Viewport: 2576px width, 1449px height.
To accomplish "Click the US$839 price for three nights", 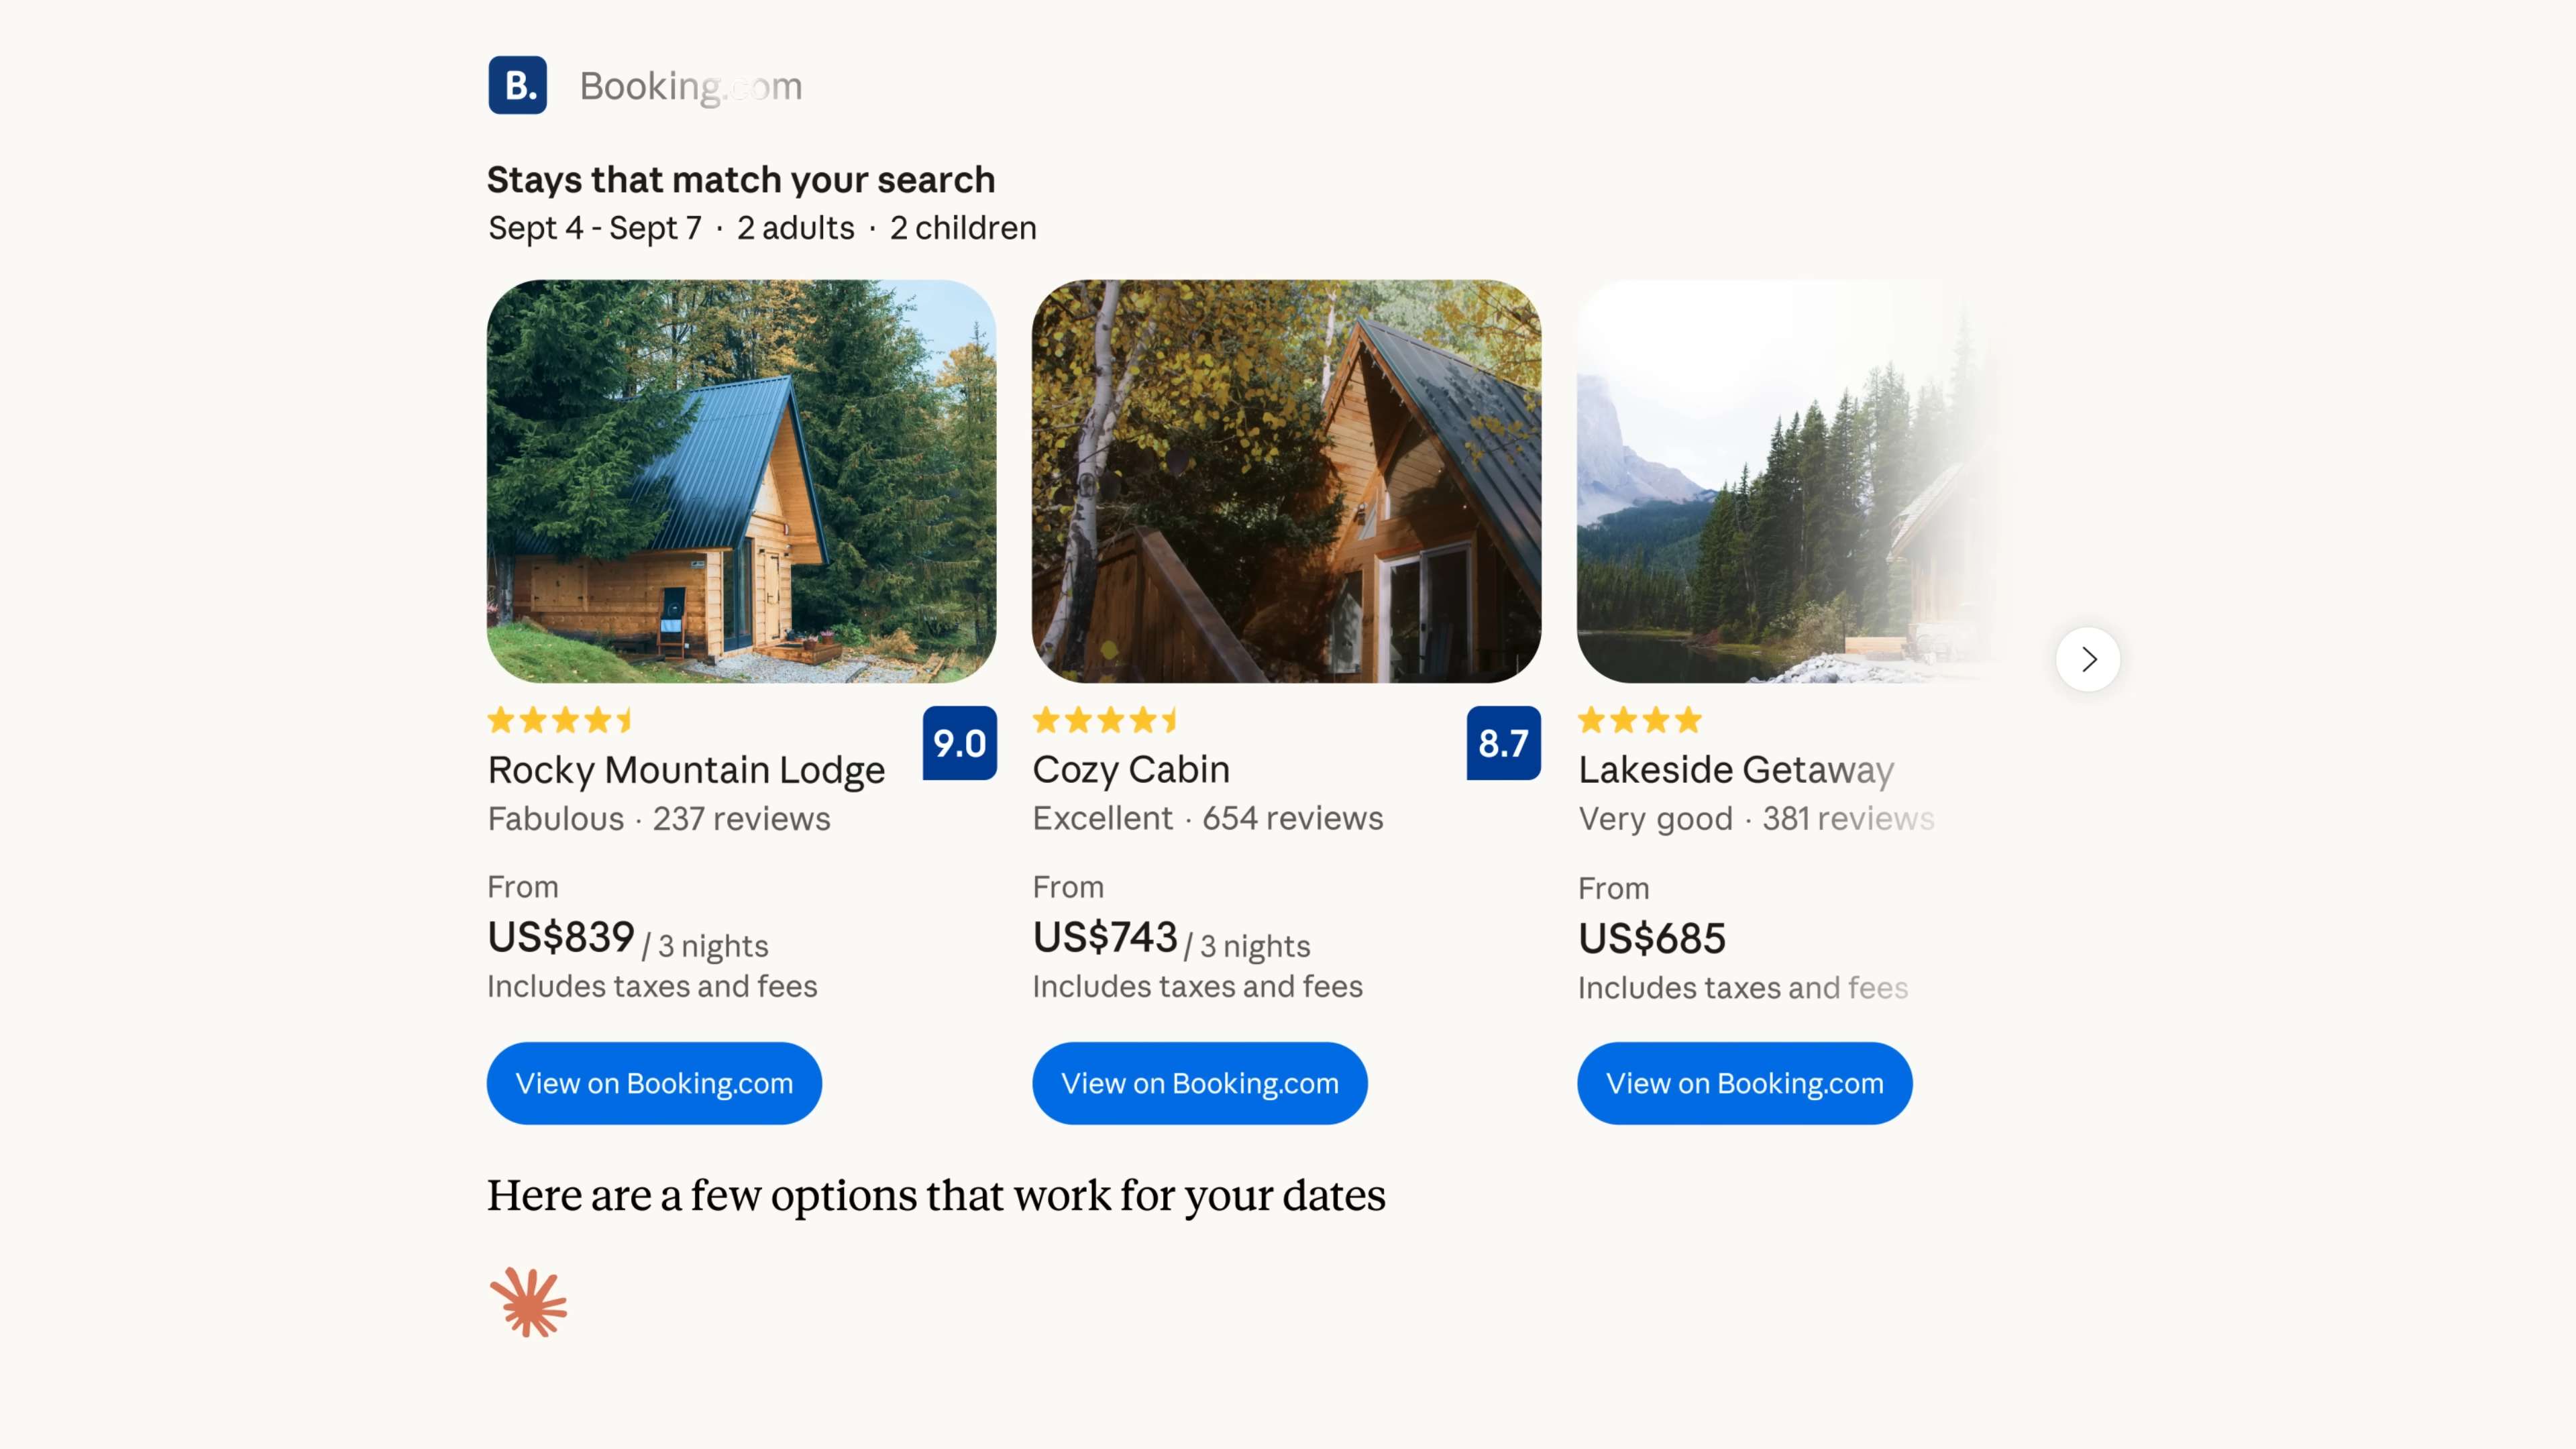I will pyautogui.click(x=561, y=938).
